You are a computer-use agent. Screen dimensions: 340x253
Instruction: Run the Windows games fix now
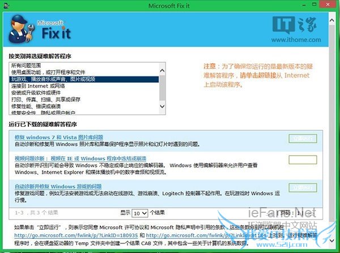tap(303, 187)
